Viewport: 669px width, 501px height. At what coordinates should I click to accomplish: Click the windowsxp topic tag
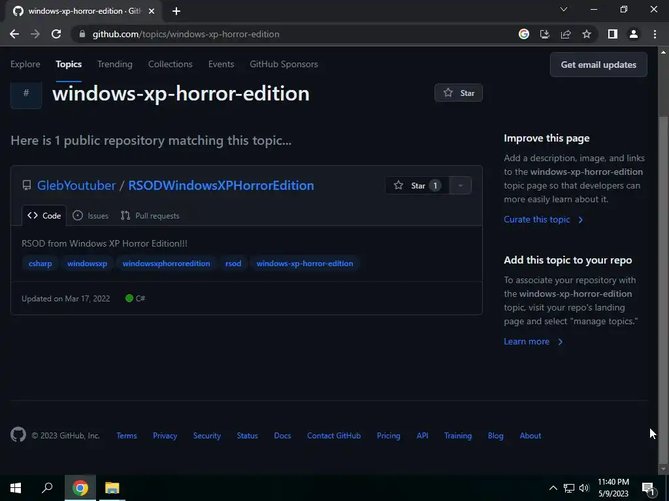(87, 264)
